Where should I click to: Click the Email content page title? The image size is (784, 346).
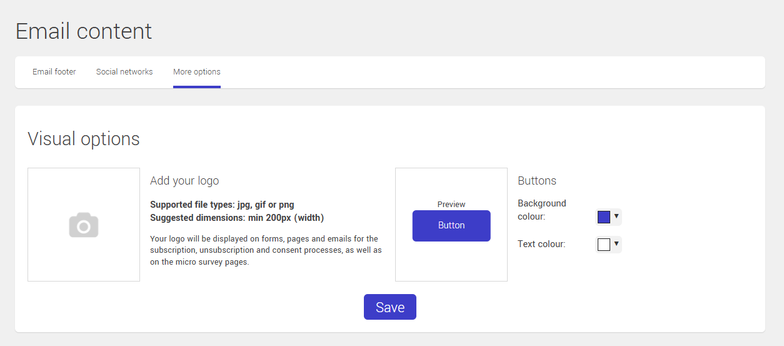(84, 31)
